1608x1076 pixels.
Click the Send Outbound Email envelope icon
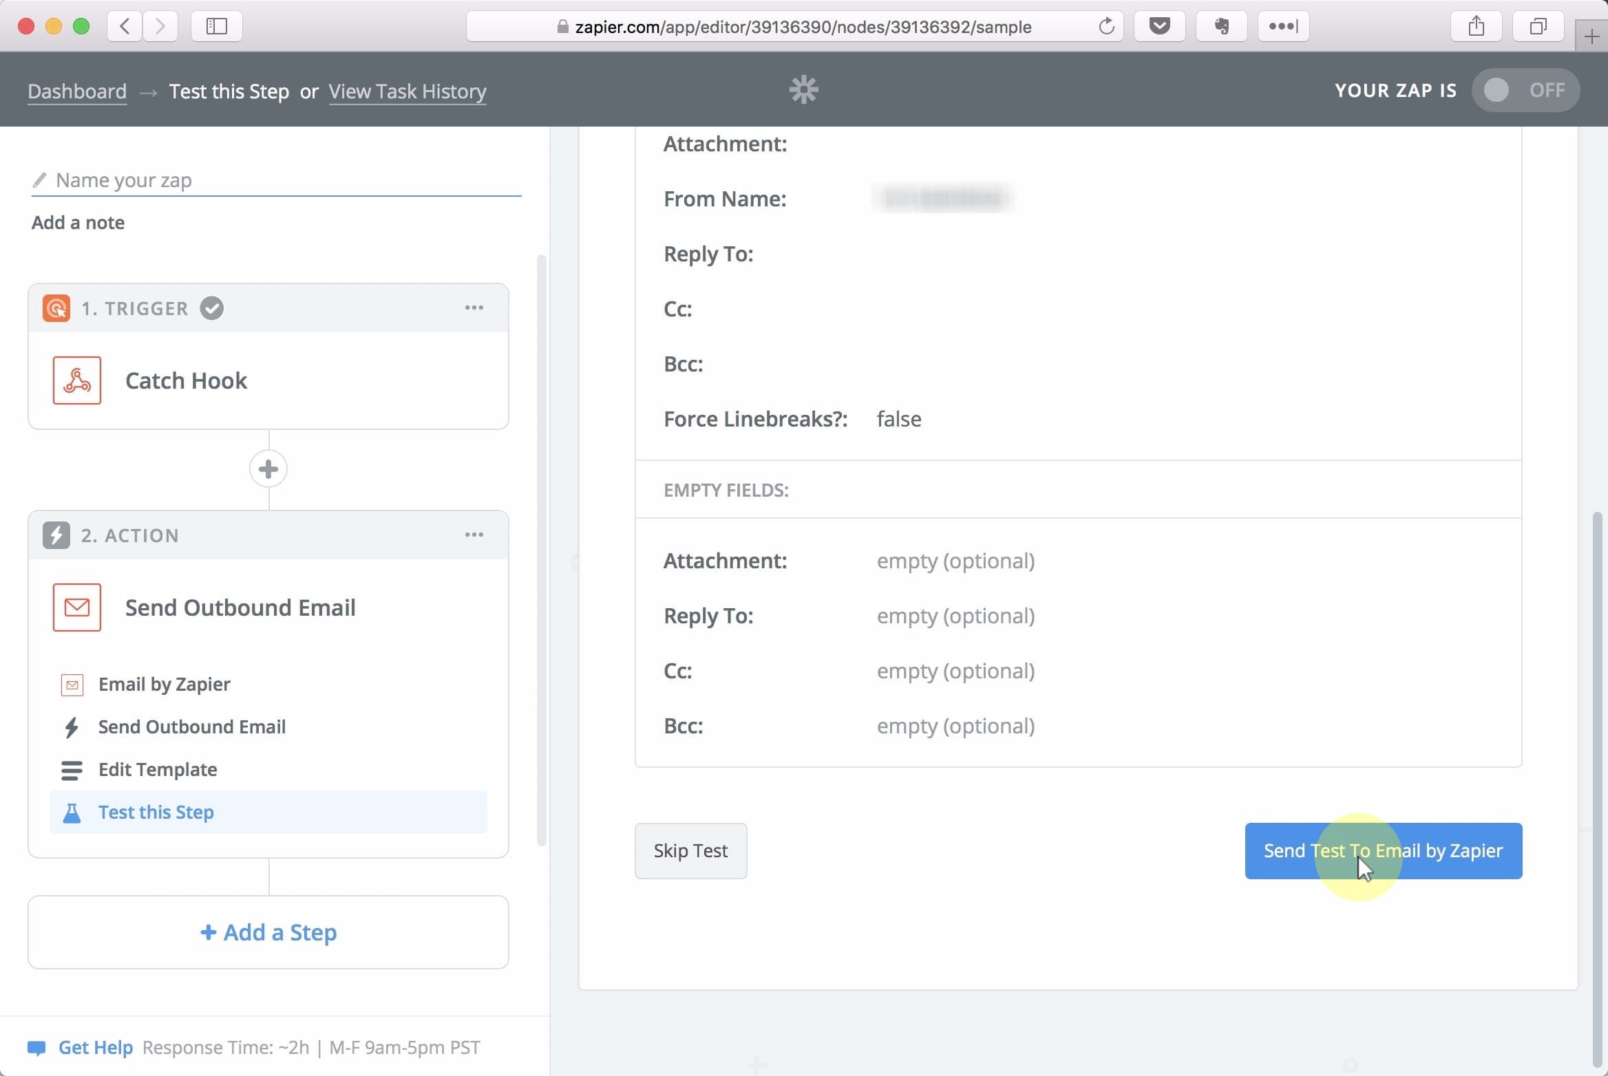click(77, 607)
